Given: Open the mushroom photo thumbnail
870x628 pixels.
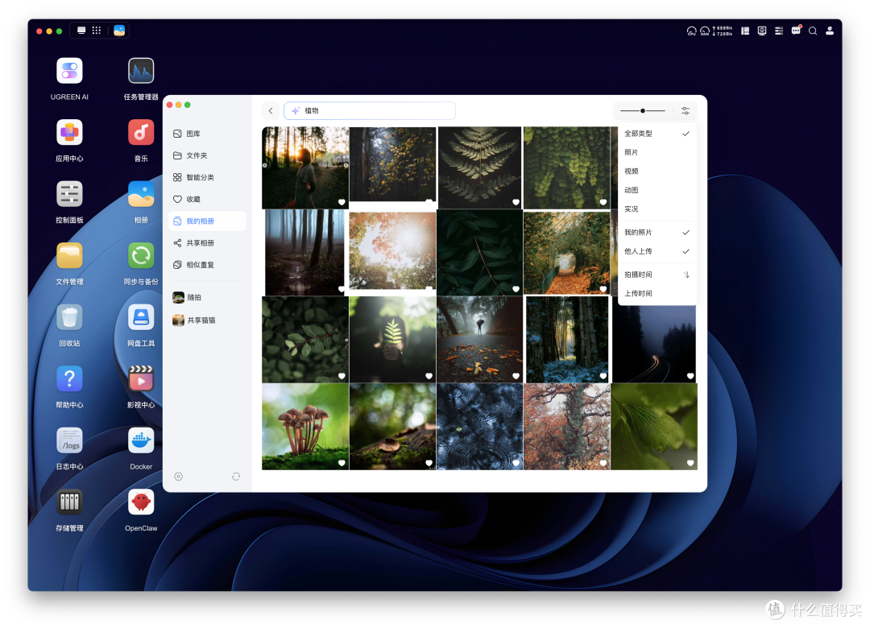Looking at the screenshot, I should (305, 427).
